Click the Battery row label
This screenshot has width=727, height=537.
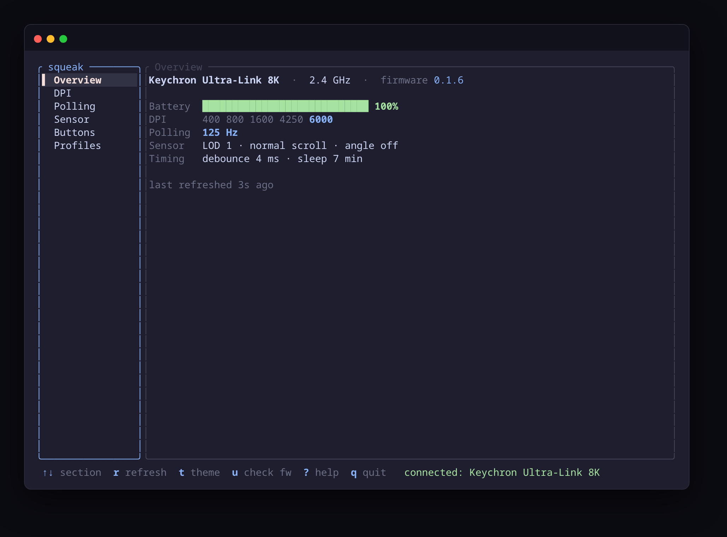click(169, 106)
